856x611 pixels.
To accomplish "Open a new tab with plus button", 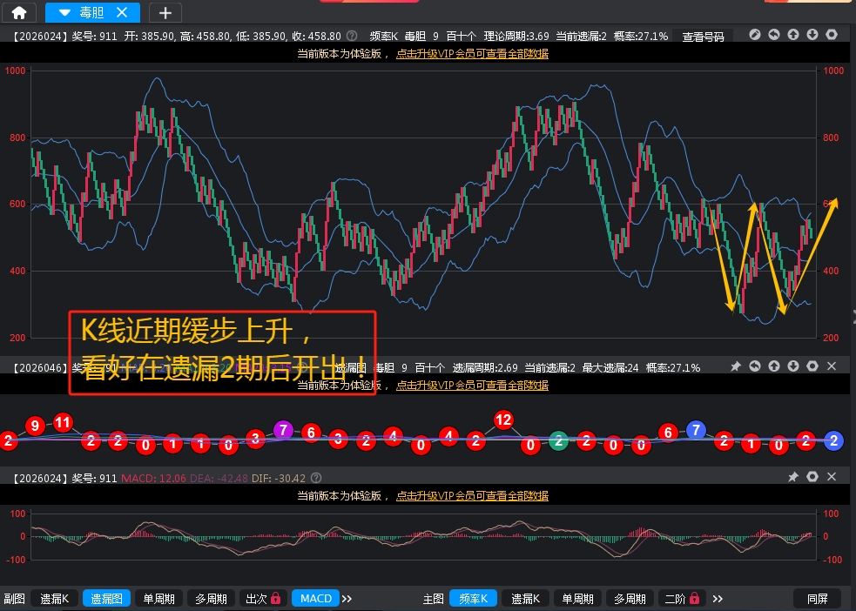I will (165, 12).
